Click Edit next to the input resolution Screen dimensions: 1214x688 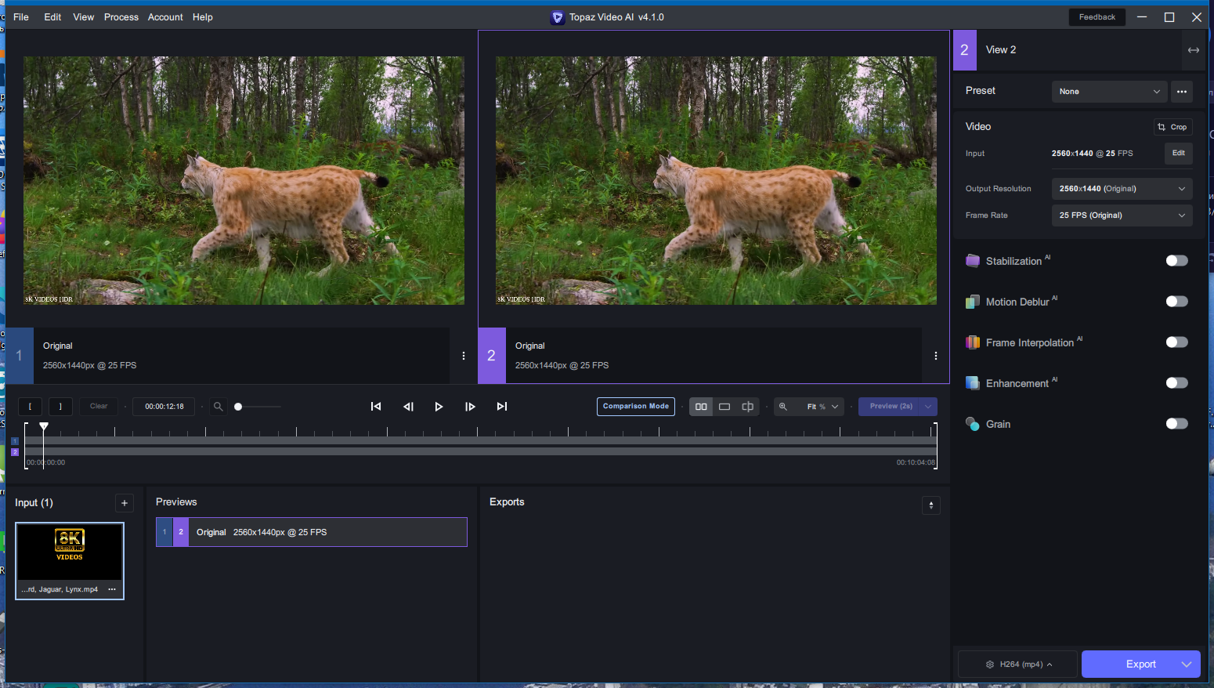pyautogui.click(x=1179, y=153)
